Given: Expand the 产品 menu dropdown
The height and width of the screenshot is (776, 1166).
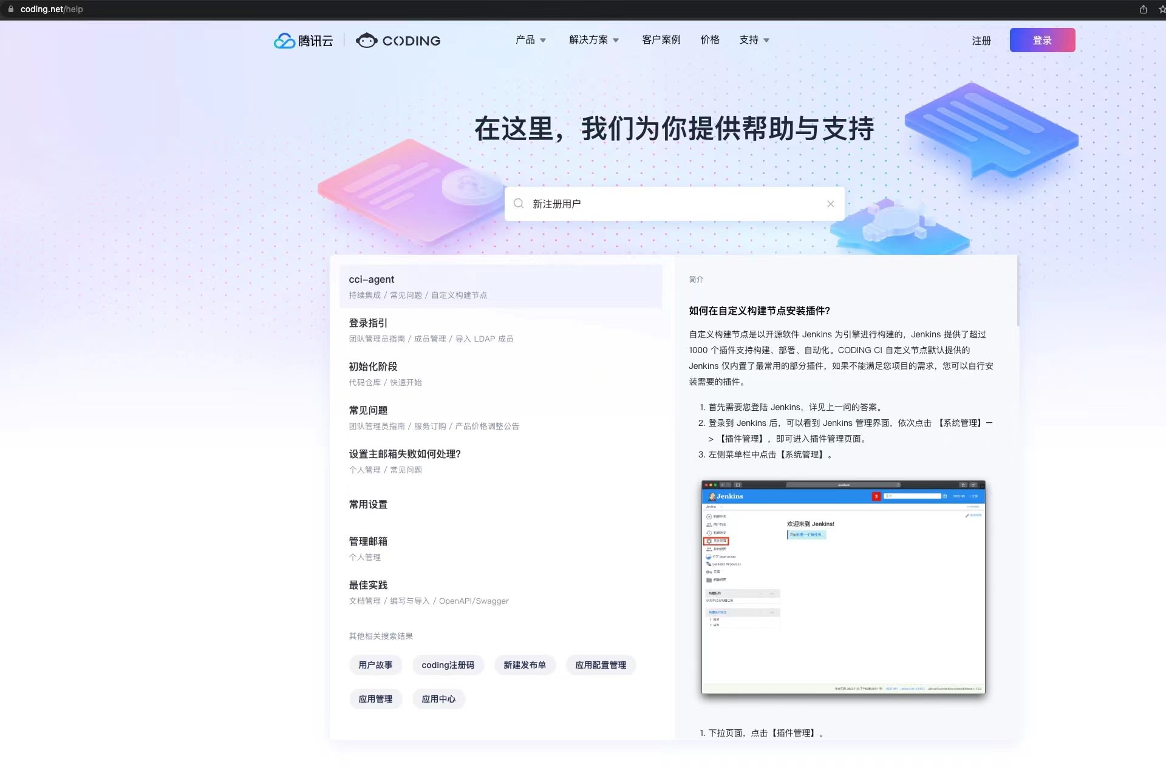Looking at the screenshot, I should pos(531,39).
